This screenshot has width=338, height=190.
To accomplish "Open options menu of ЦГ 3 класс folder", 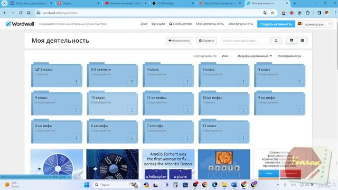I will click(76, 82).
